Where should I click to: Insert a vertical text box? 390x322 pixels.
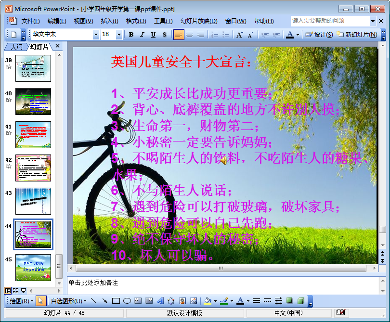(149, 301)
